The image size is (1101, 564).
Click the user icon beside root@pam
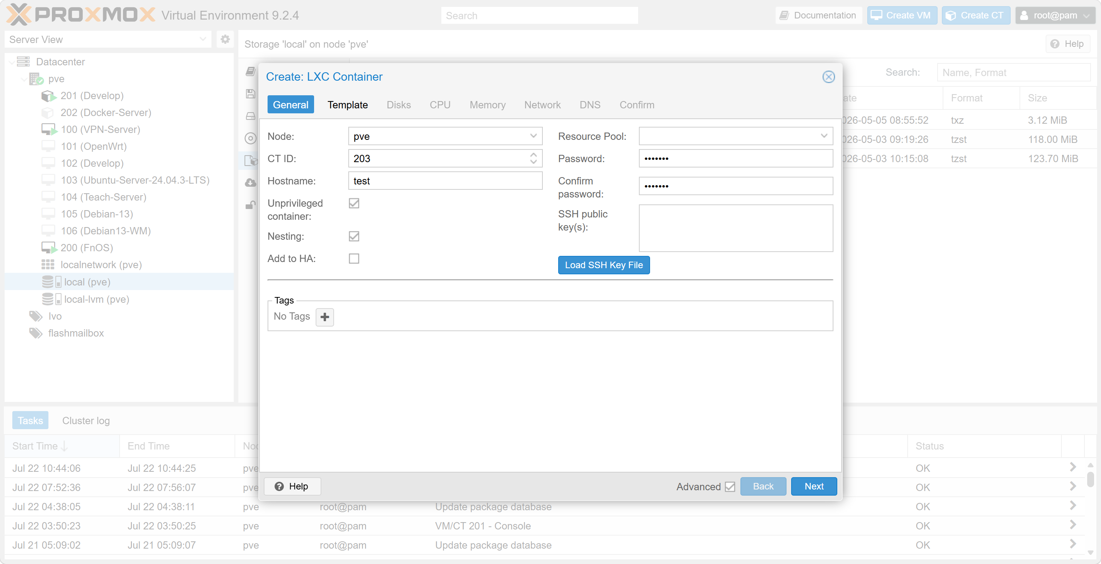pyautogui.click(x=1024, y=15)
